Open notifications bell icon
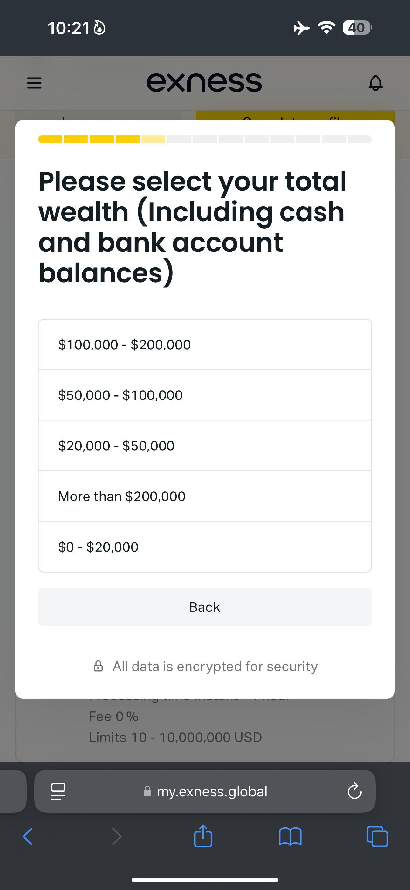410x890 pixels. point(375,83)
